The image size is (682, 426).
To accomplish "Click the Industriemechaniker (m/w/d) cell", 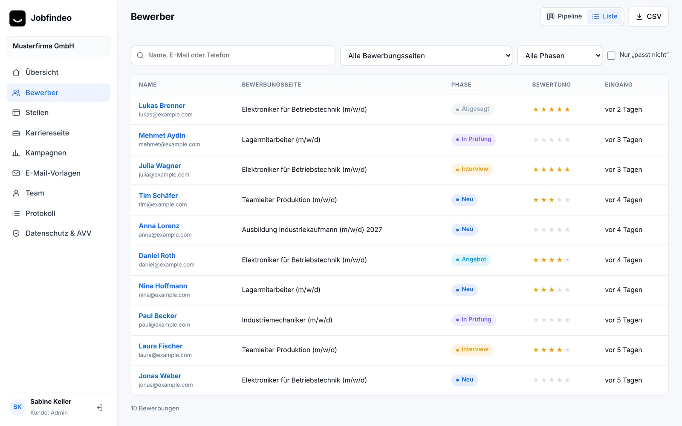I will [287, 320].
